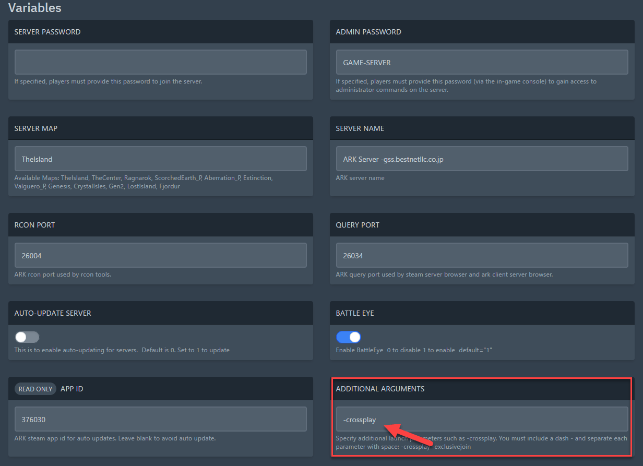The height and width of the screenshot is (466, 643).
Task: Edit the RCON Port field value 26004
Action: click(160, 255)
